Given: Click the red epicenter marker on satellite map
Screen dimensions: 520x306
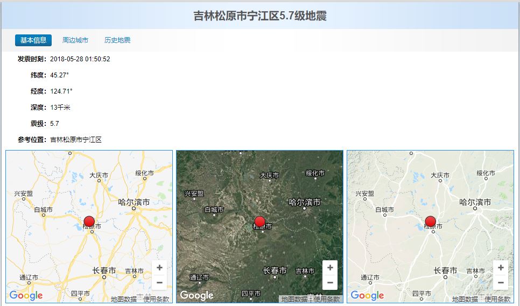Looking at the screenshot, I should (259, 221).
